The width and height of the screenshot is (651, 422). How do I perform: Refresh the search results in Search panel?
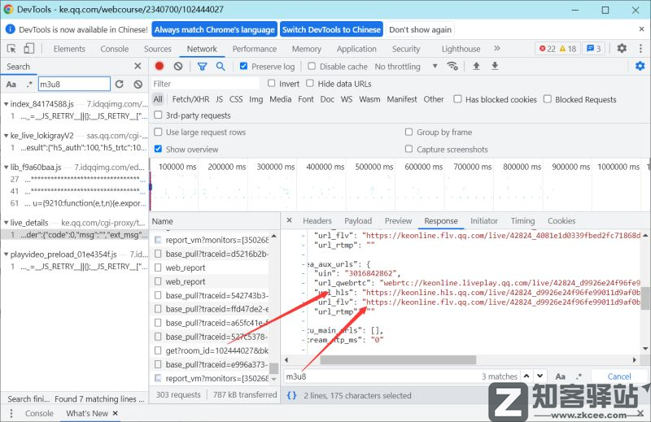[120, 84]
